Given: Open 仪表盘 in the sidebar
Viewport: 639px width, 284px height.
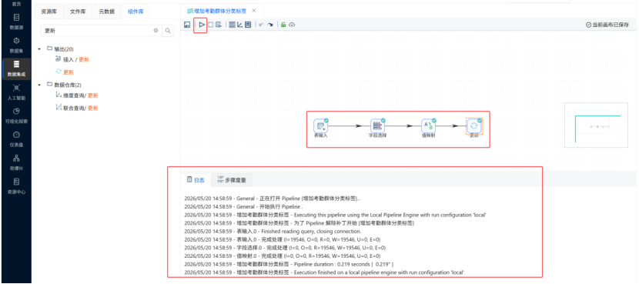Looking at the screenshot, I should coord(16,139).
